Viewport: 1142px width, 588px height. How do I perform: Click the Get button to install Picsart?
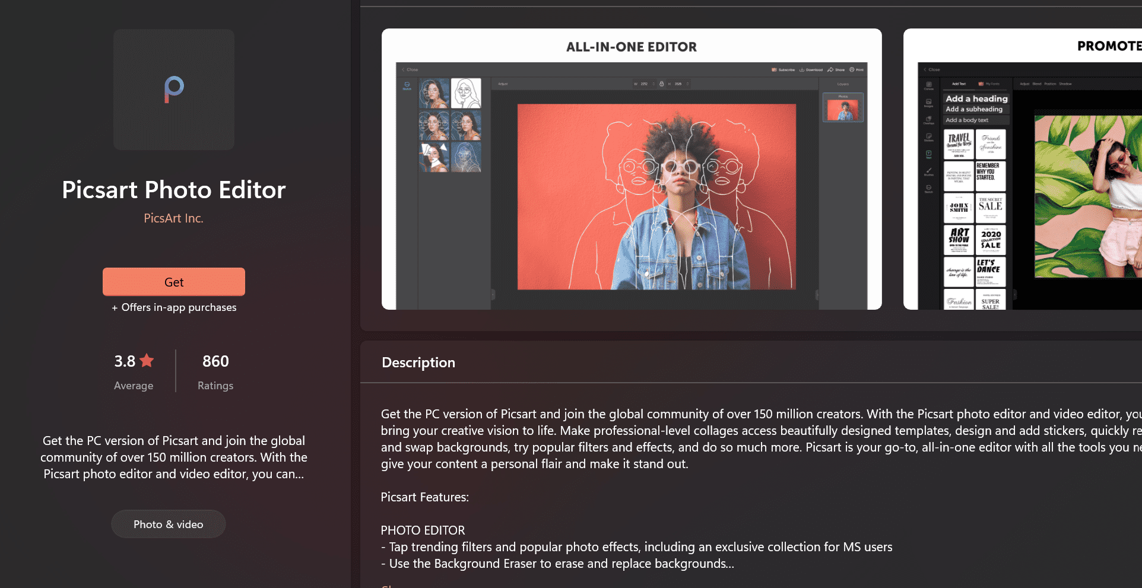174,282
